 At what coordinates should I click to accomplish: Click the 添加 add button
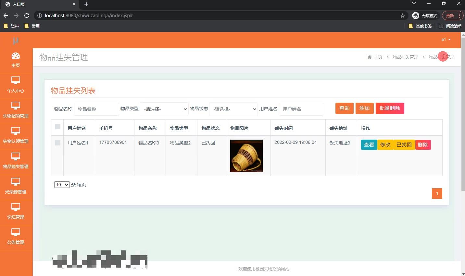[x=364, y=108]
